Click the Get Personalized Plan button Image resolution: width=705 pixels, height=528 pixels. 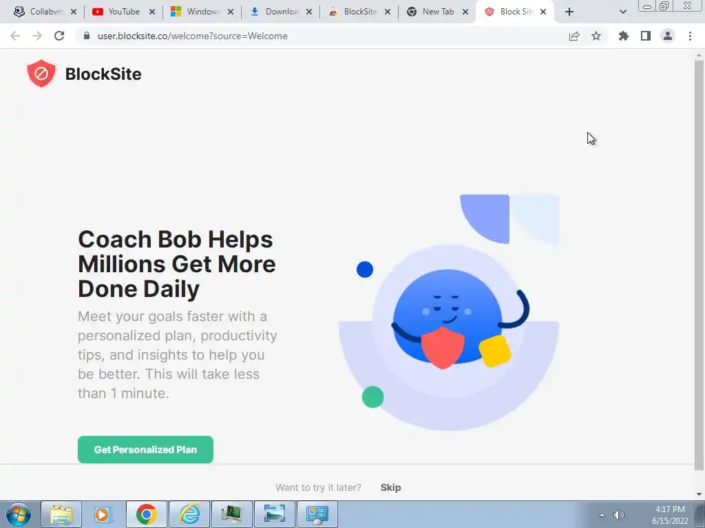pos(145,450)
